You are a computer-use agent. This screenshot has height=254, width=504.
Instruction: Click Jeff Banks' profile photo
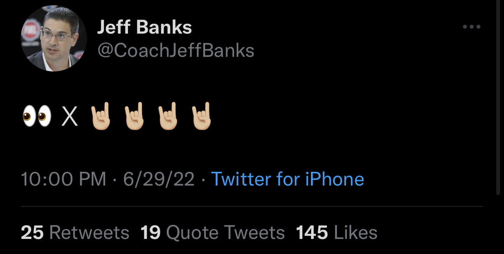click(x=54, y=39)
